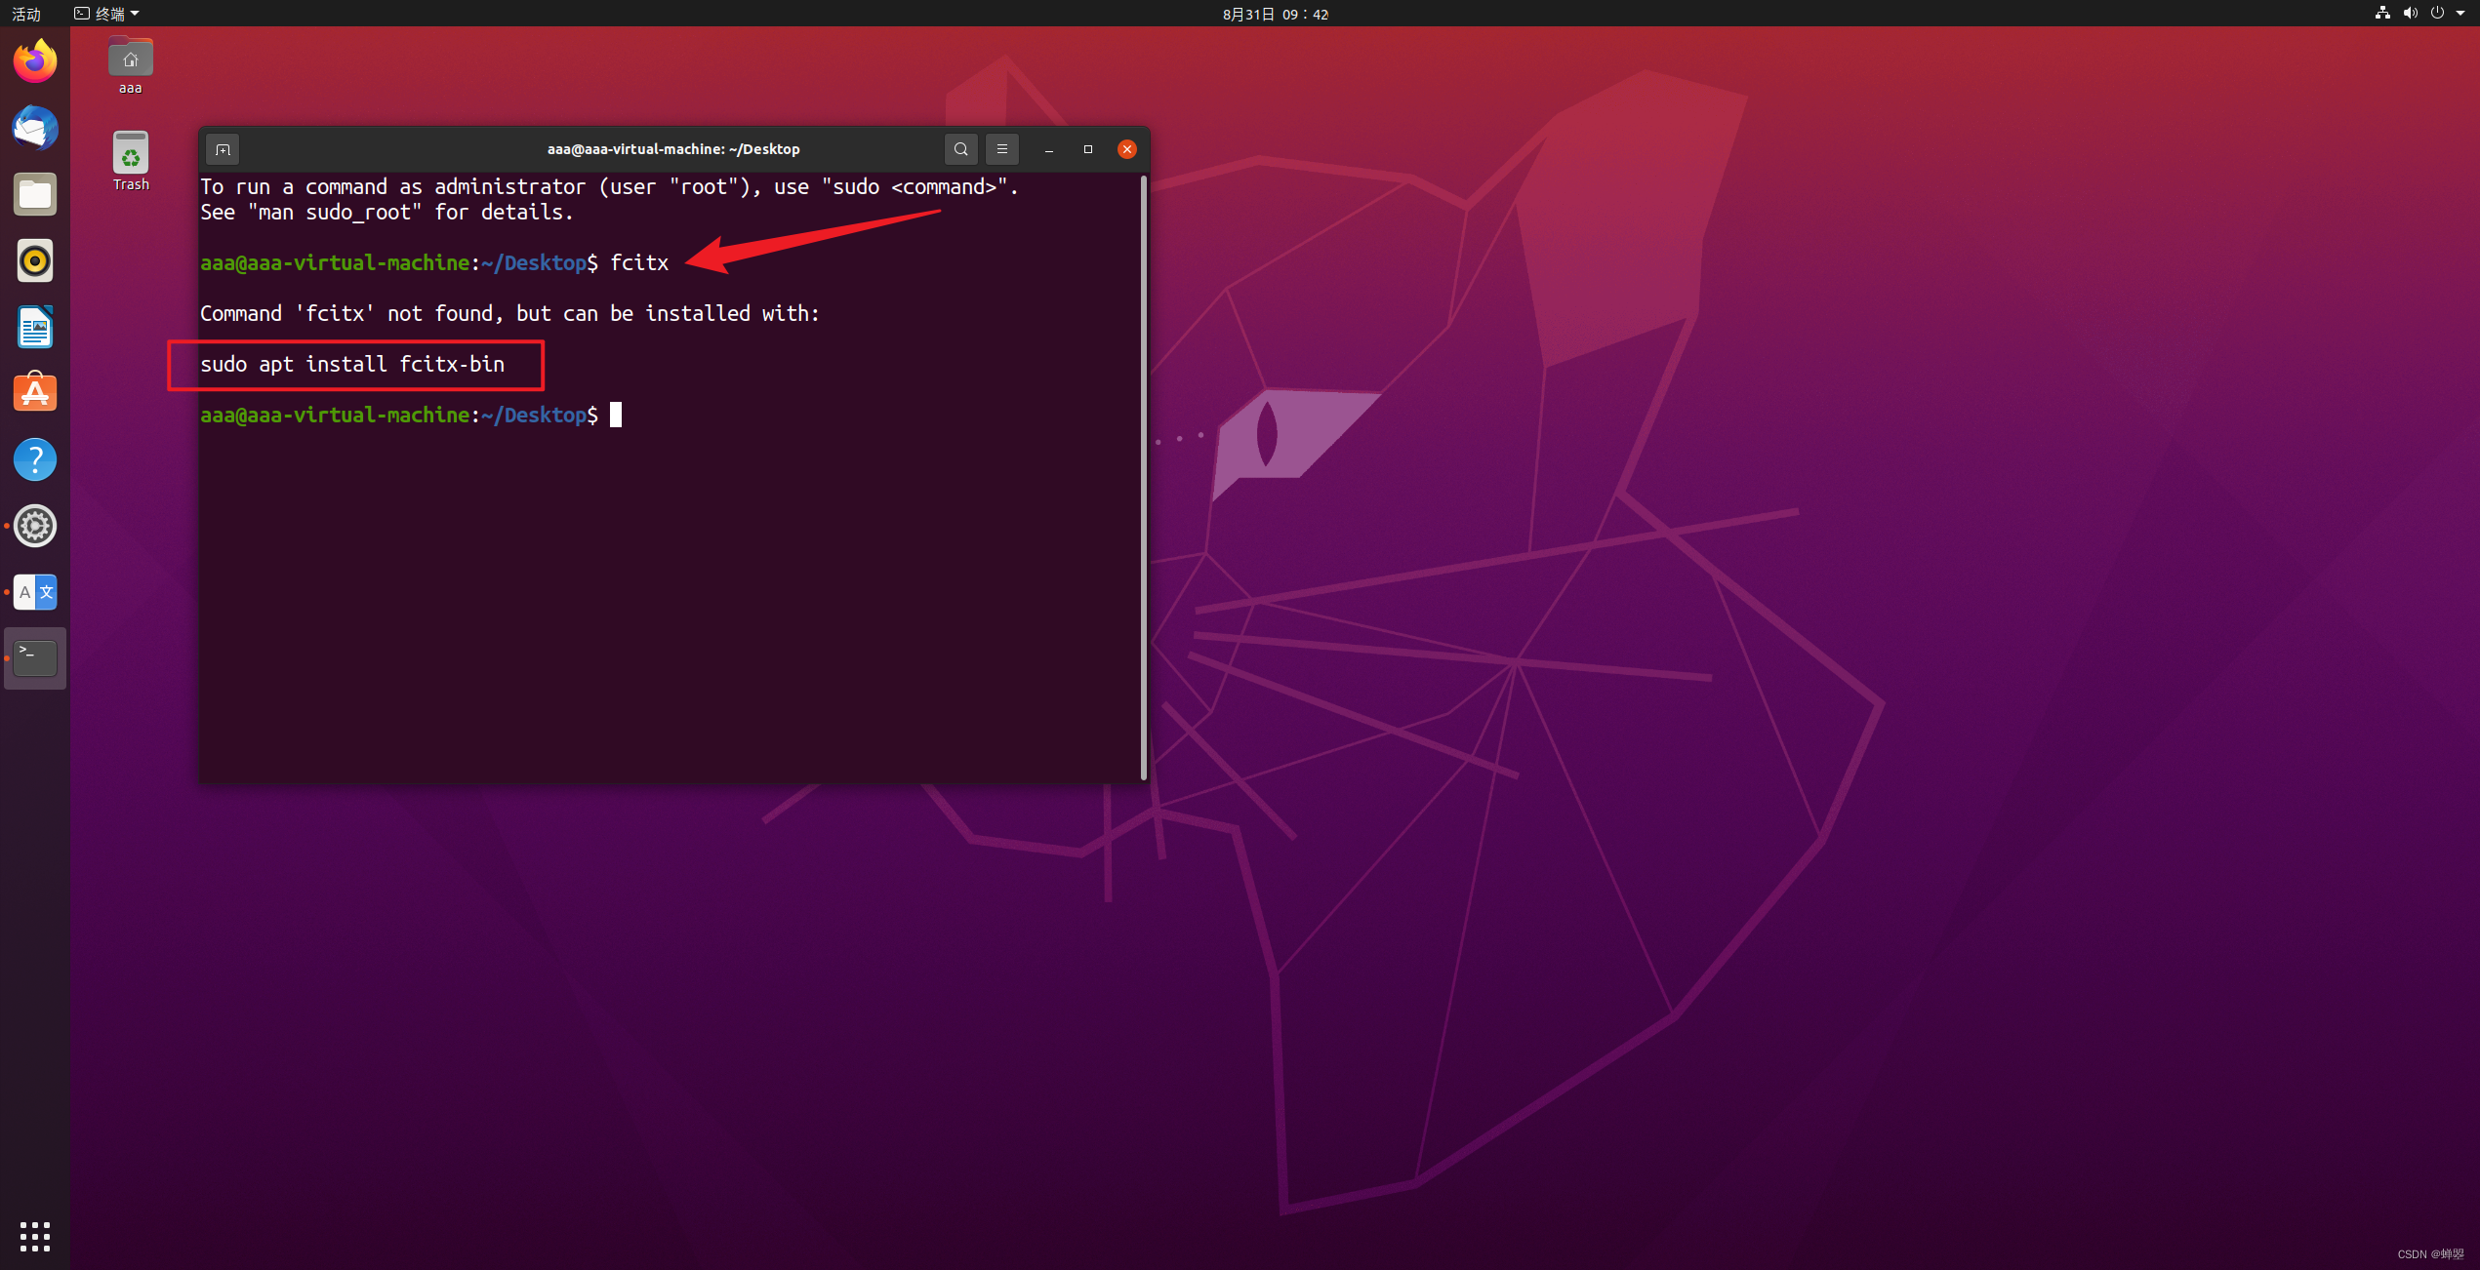Viewport: 2480px width, 1270px height.
Task: Launch Firefox from the dock
Action: [x=35, y=61]
